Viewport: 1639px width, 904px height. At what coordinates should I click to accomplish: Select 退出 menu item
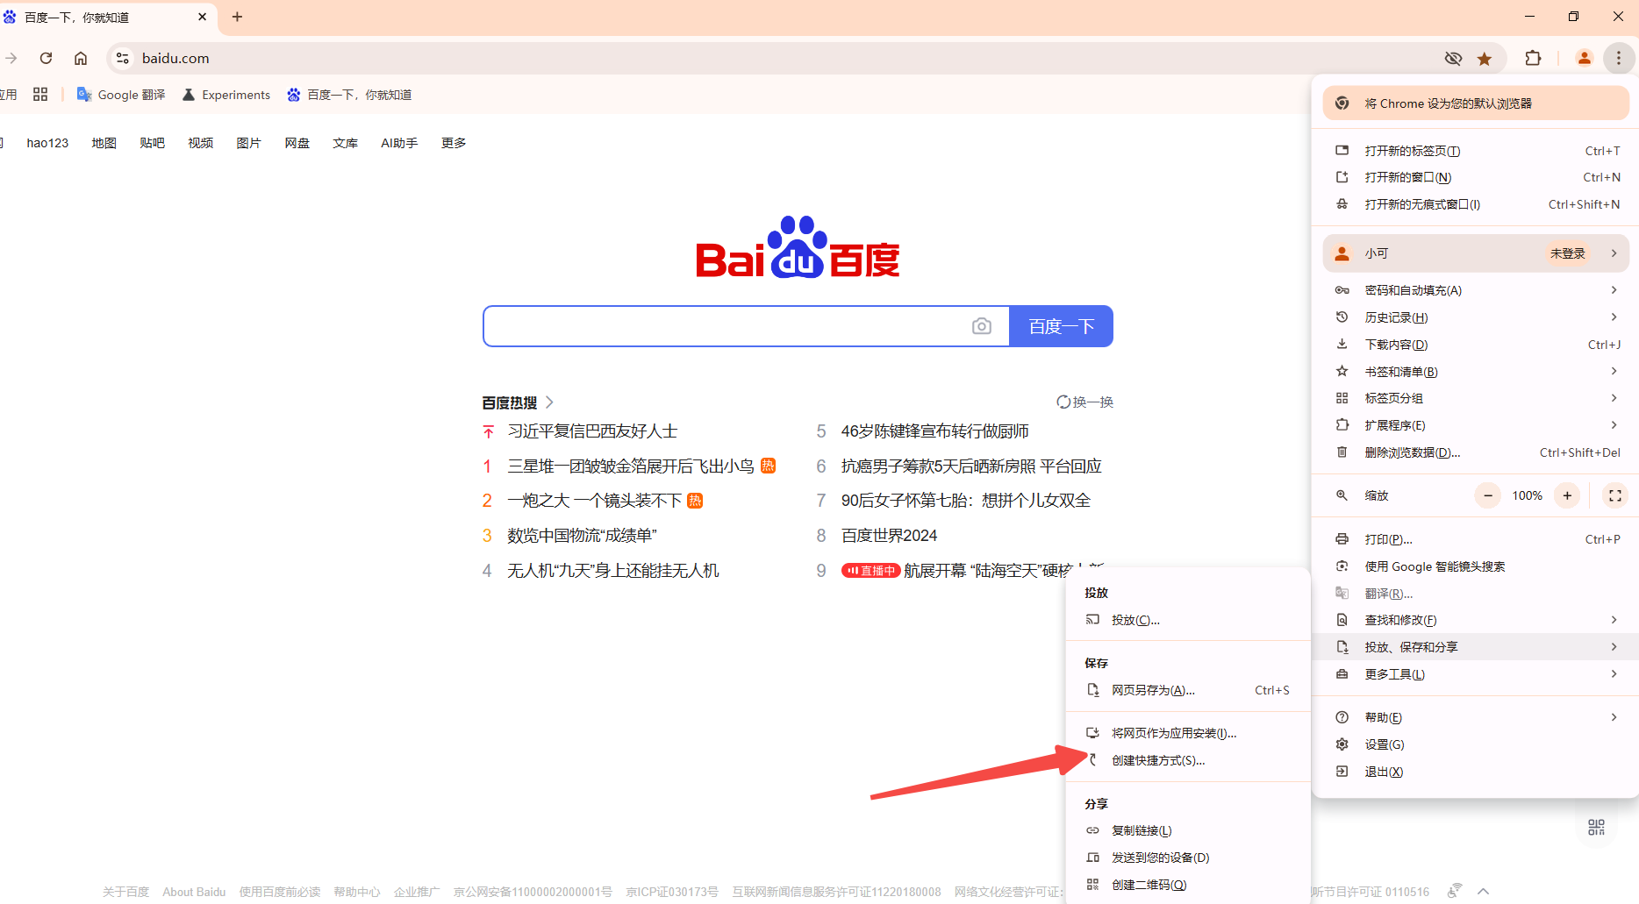pos(1476,772)
